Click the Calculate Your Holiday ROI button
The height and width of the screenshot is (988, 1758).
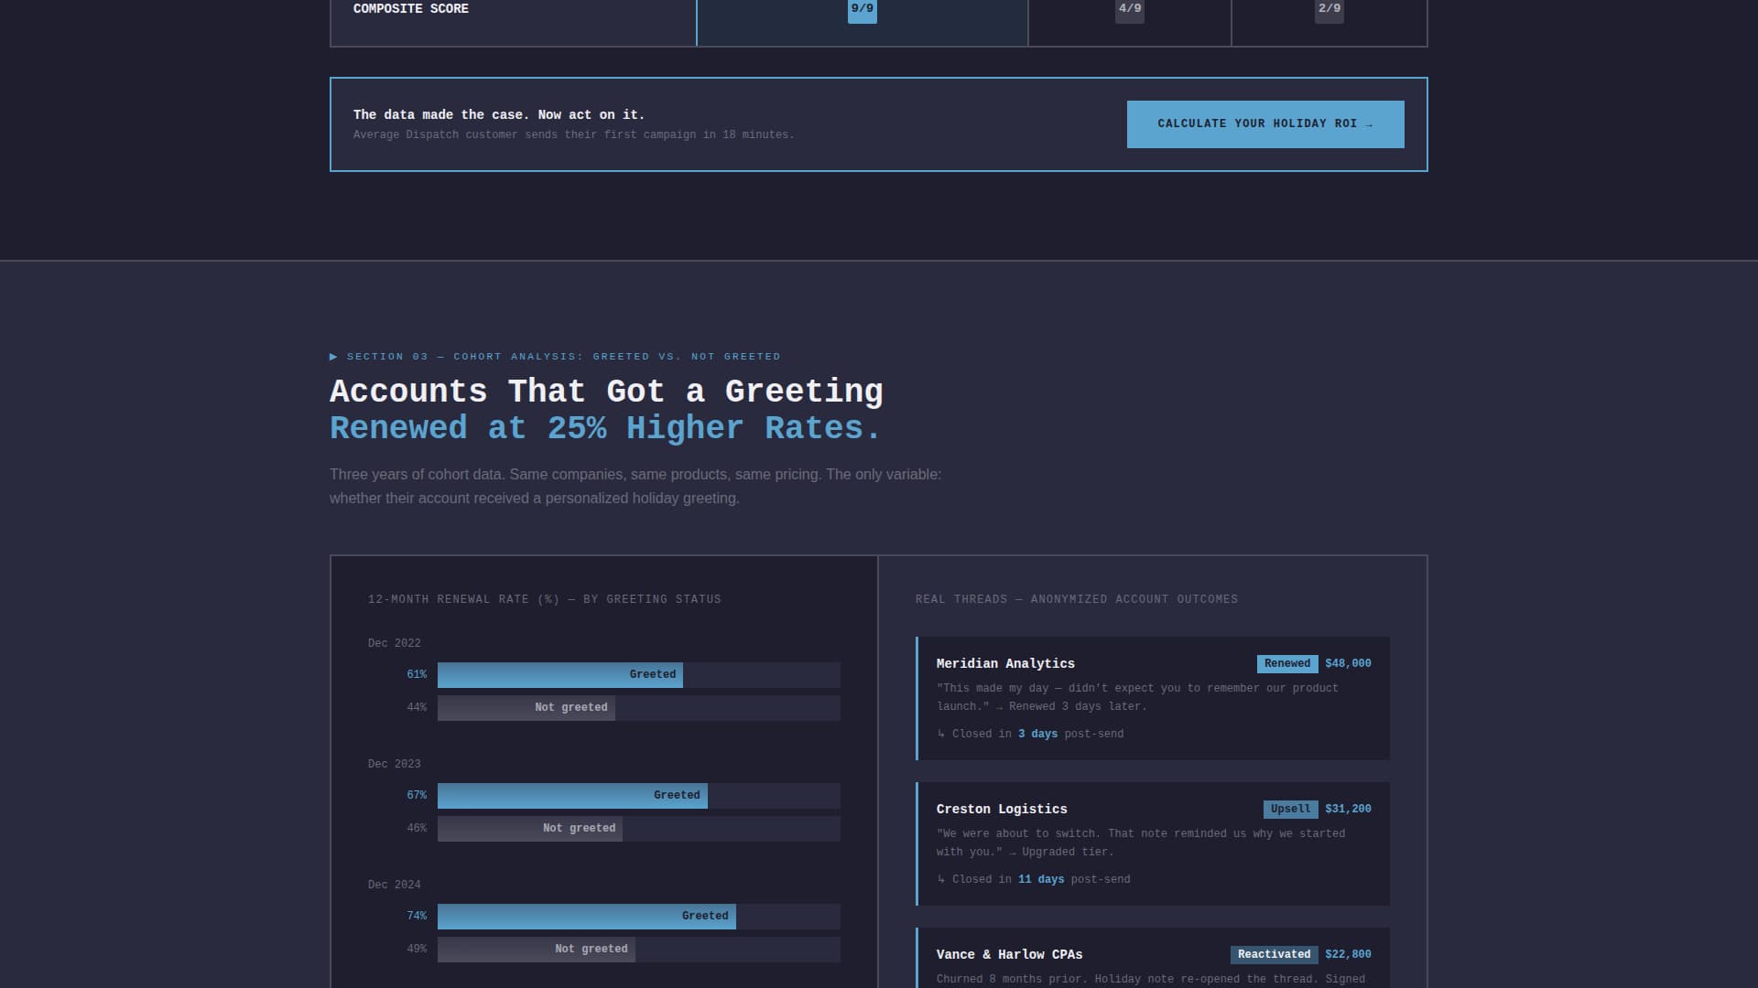[x=1265, y=124]
